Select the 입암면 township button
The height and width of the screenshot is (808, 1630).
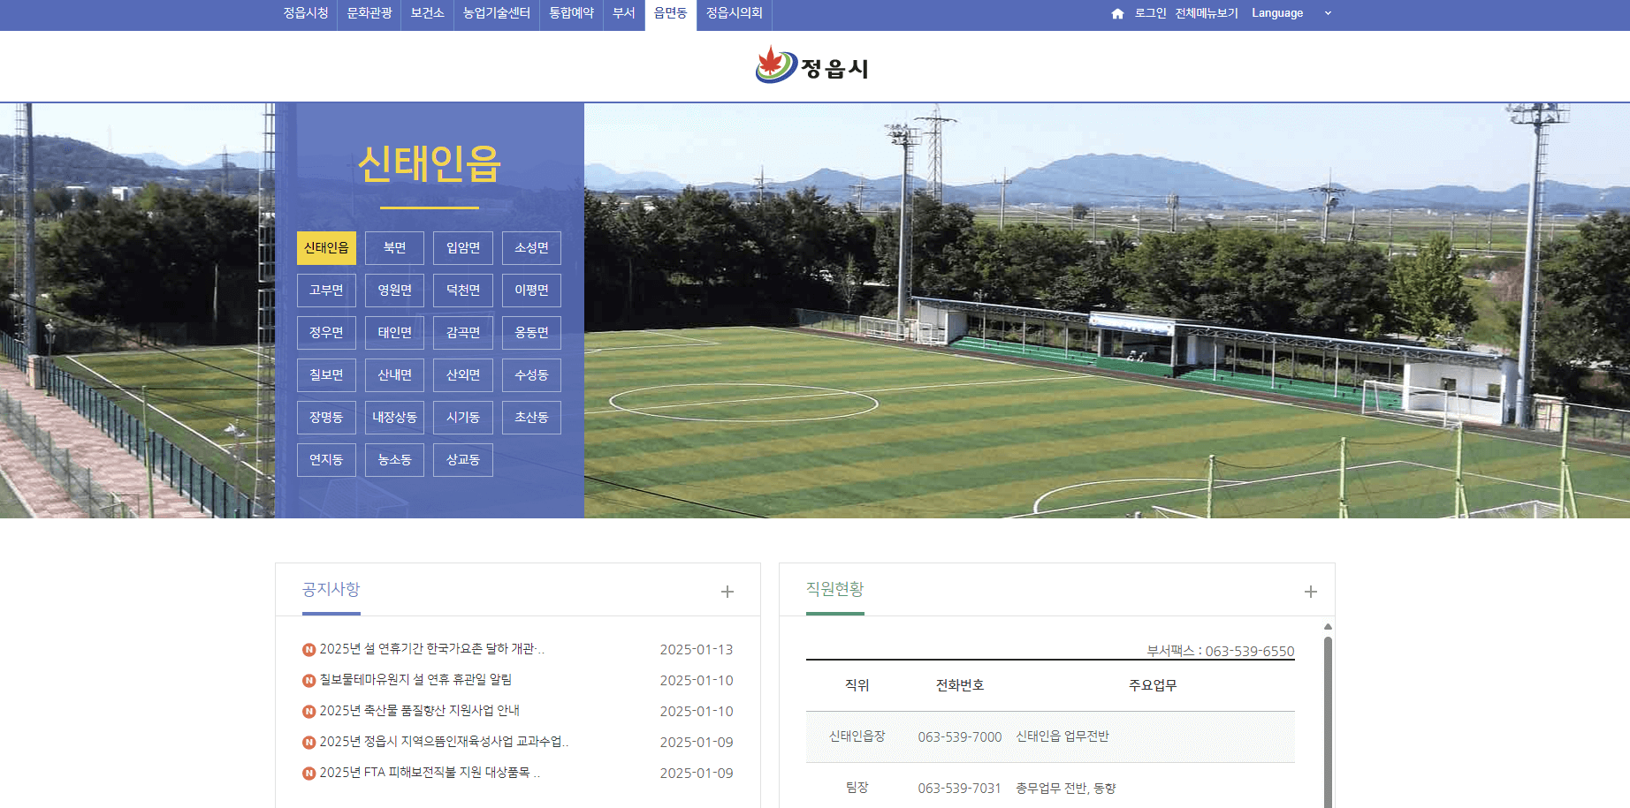462,248
